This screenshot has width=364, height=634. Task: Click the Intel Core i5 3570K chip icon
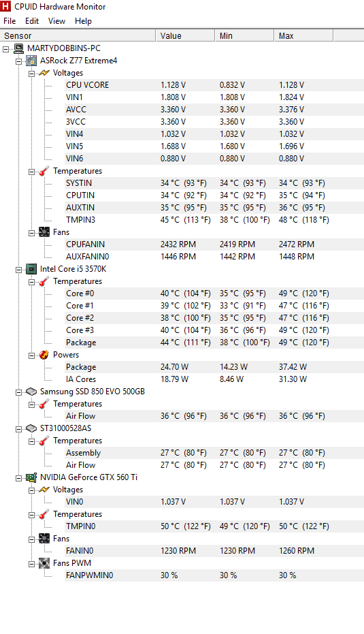tap(31, 269)
